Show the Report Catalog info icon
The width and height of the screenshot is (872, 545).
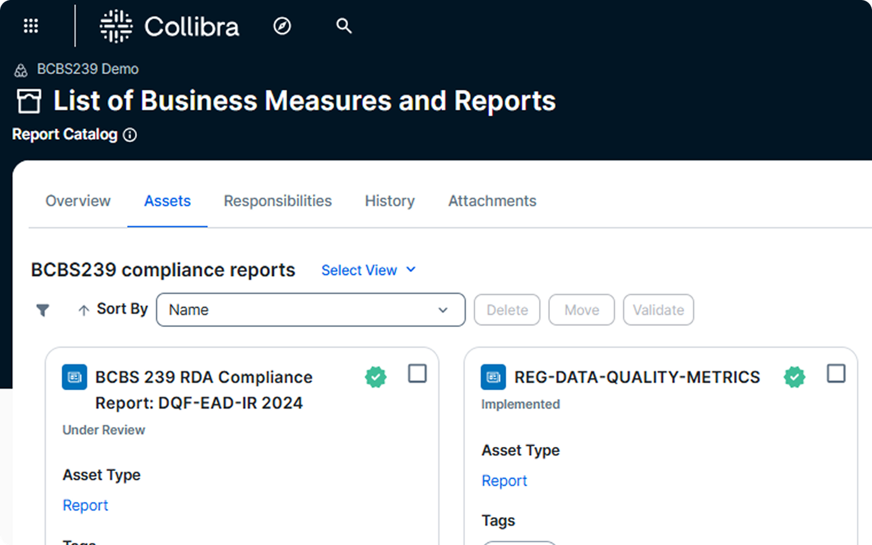130,135
